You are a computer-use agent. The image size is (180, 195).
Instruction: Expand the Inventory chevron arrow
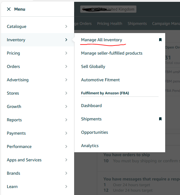pos(66,40)
